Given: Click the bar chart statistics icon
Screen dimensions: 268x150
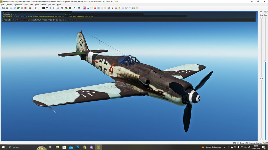Looking at the screenshot, I should pos(85,8).
